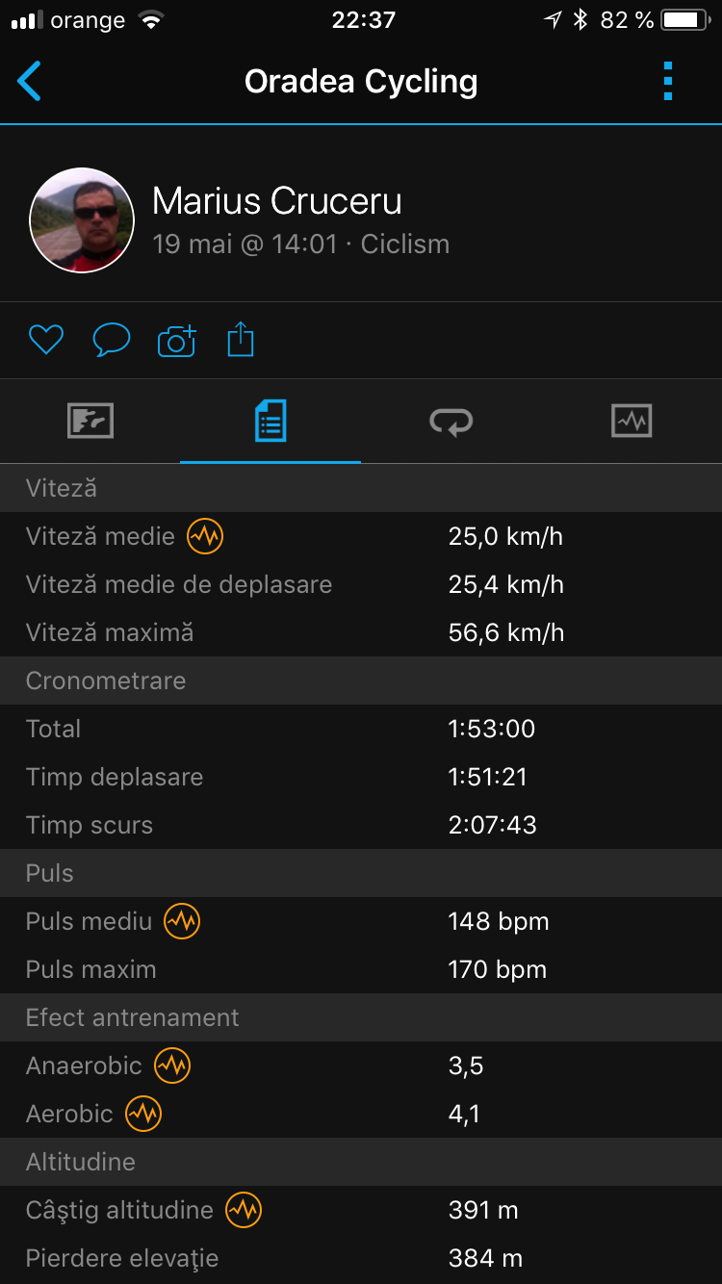Image resolution: width=722 pixels, height=1284 pixels.
Task: Tap the Oradea Cycling activity title
Action: 361,82
